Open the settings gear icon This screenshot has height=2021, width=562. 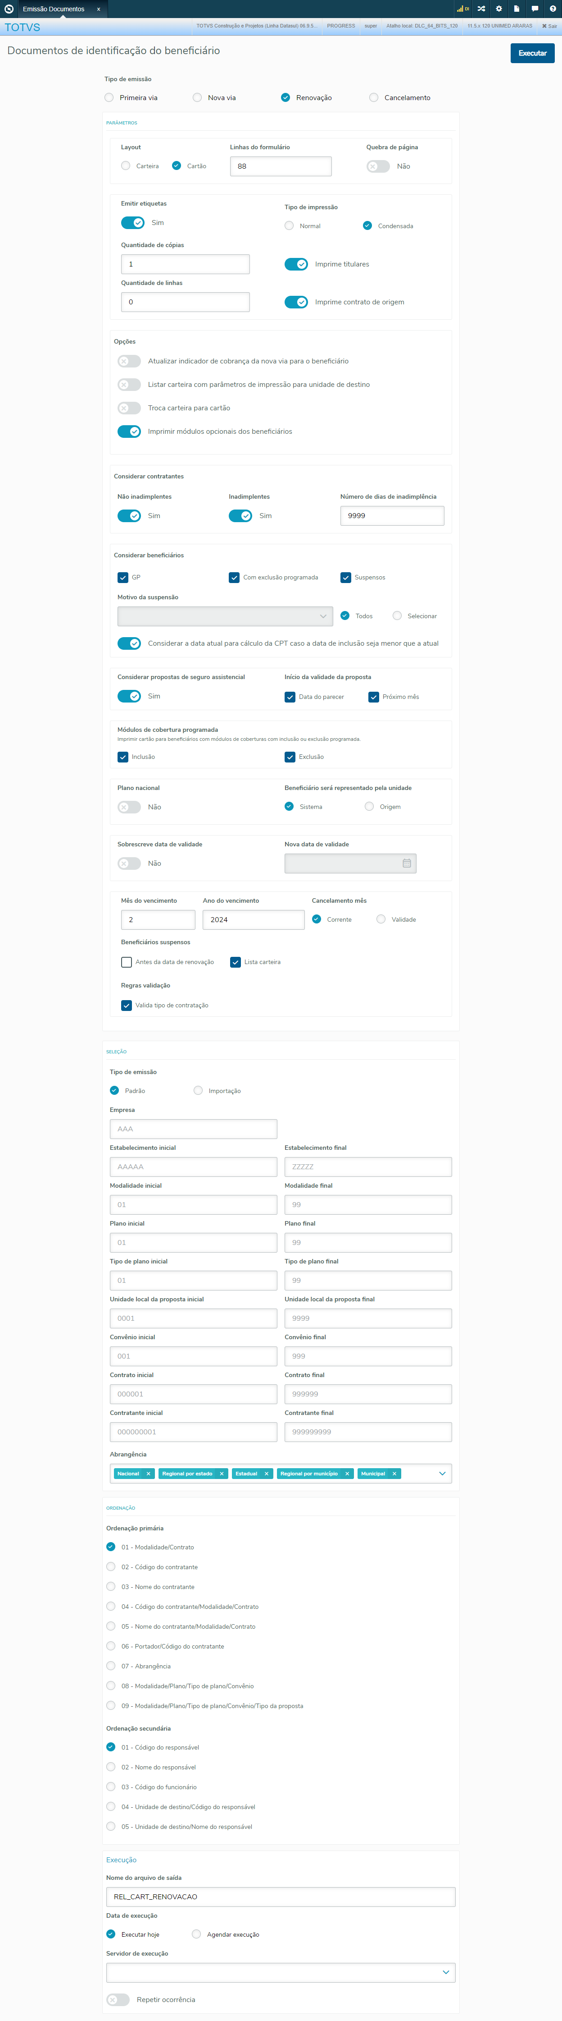coord(499,9)
